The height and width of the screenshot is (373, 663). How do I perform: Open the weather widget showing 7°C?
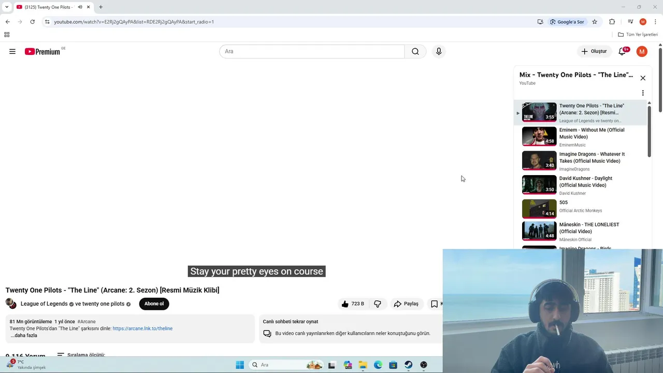point(27,365)
